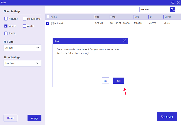Enable the Pictures filter checkbox
The height and width of the screenshot is (125, 181).
[6, 19]
